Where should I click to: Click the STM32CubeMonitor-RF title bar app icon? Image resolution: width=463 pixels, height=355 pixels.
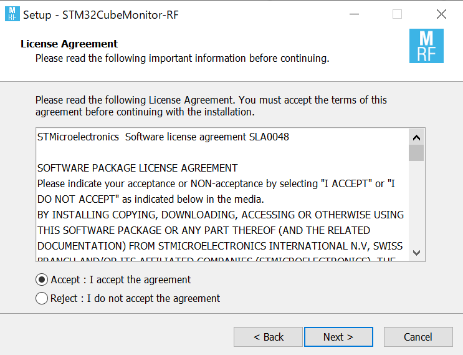point(12,14)
